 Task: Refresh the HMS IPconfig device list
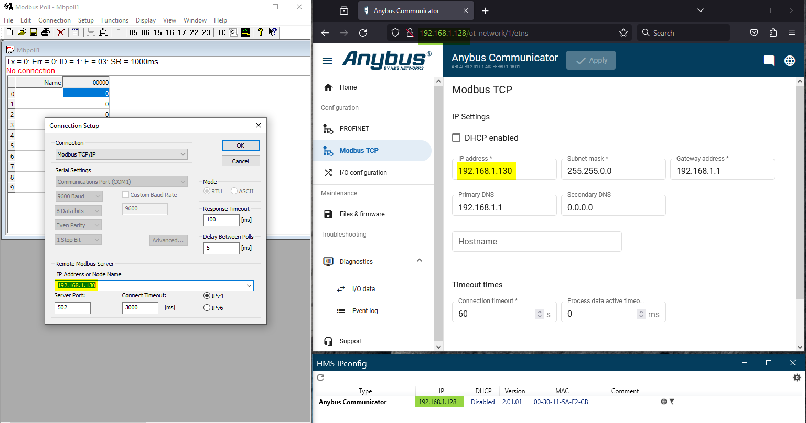tap(321, 377)
